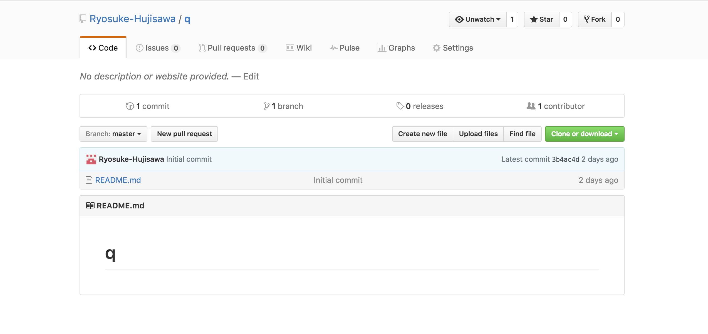Click the 2 days ago timestamp in README.md row
Screen dimensions: 708x334
point(598,180)
